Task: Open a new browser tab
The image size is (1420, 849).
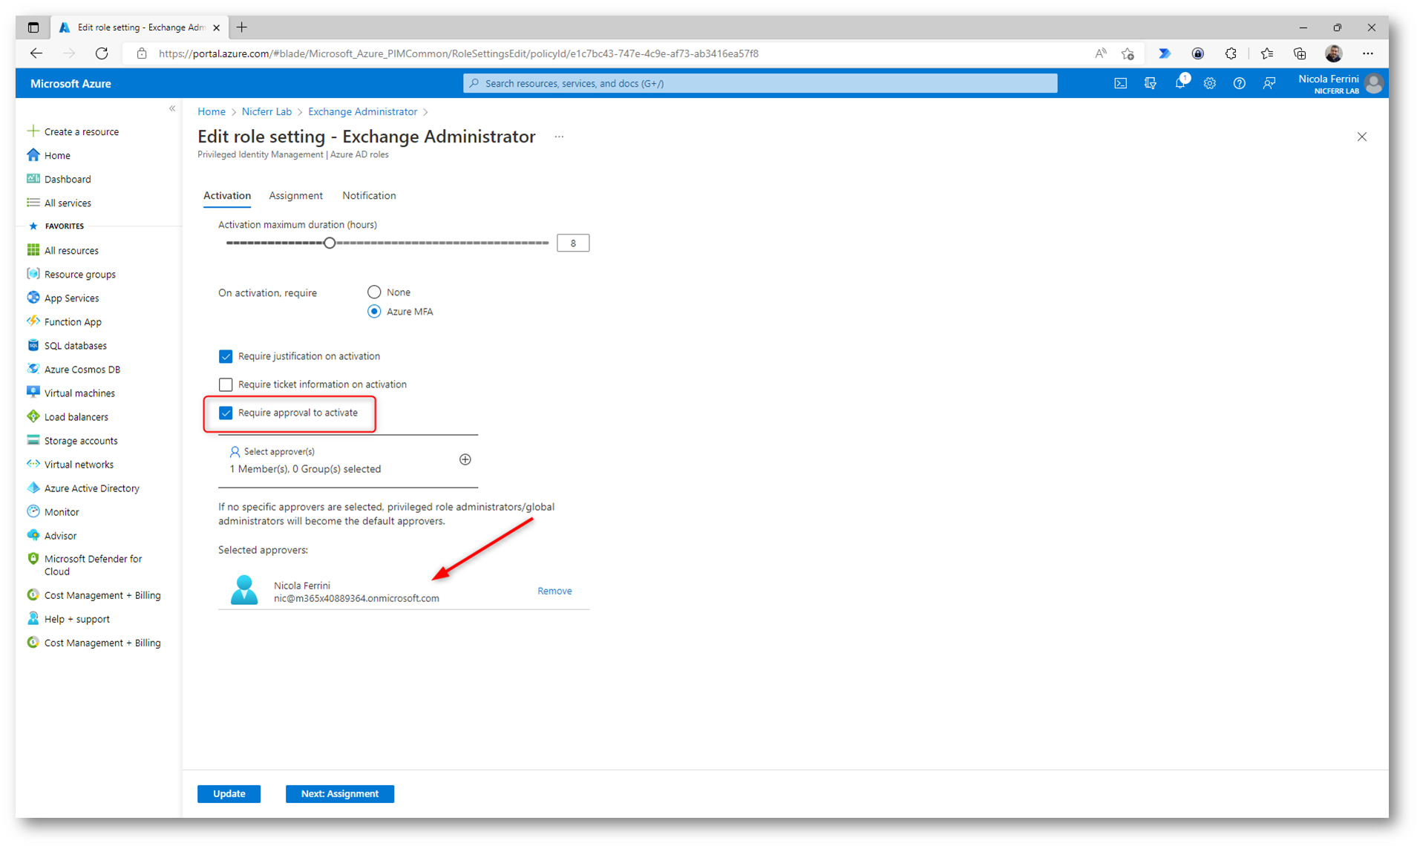Action: click(242, 27)
